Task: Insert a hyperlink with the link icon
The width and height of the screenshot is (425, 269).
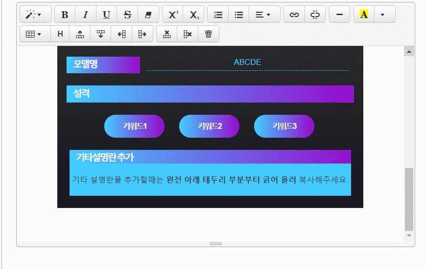Action: (294, 14)
